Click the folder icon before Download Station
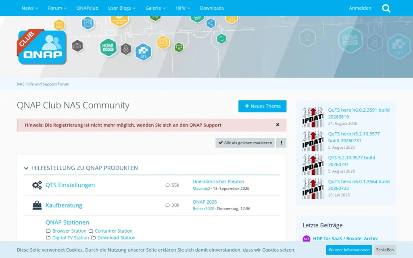Screen dimensions: 413x258 tap(94, 238)
